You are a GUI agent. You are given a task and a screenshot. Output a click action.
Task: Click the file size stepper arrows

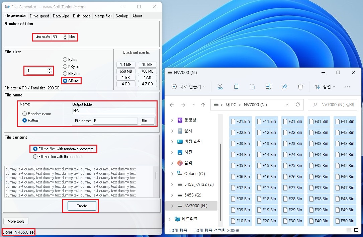click(50, 71)
